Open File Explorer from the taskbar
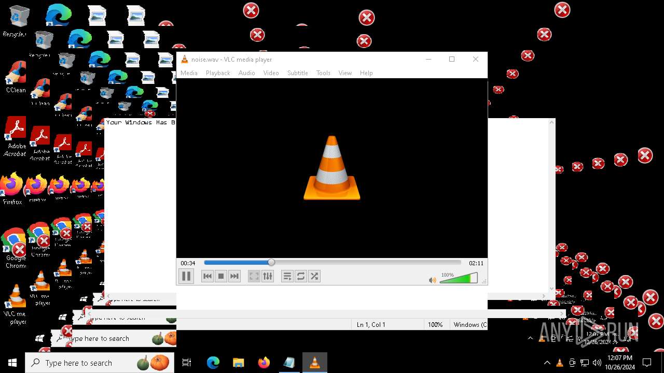 238,363
